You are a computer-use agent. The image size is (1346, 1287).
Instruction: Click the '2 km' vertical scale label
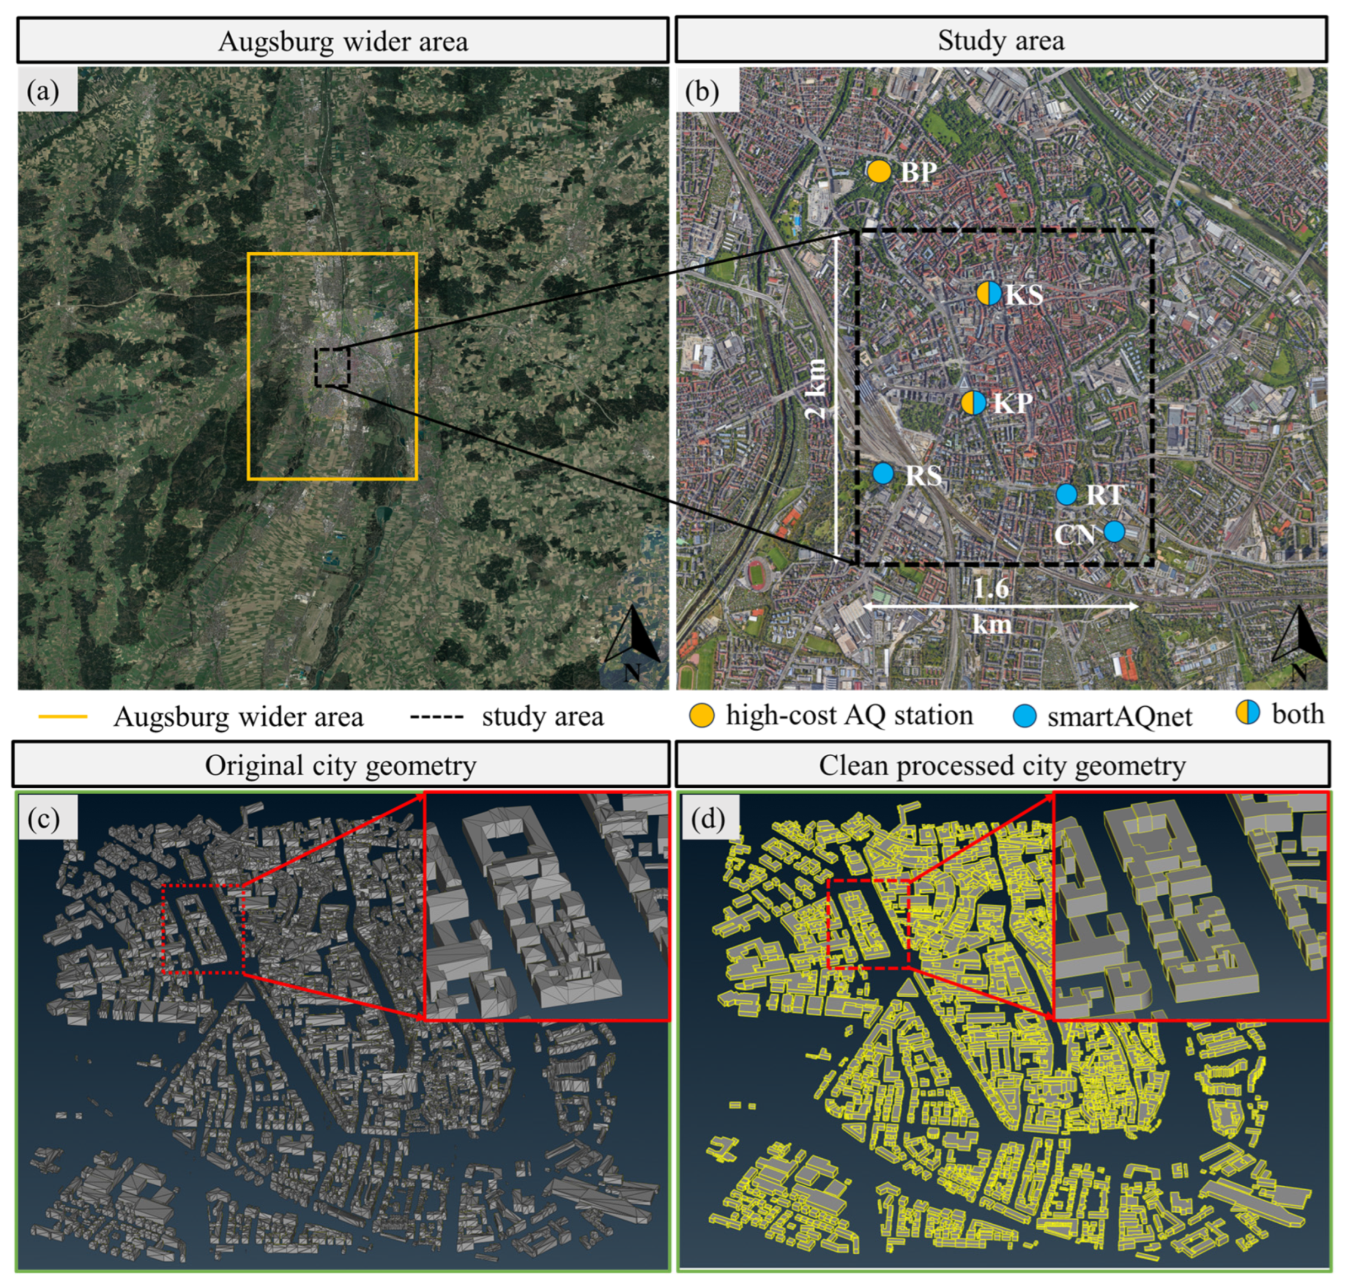[816, 389]
